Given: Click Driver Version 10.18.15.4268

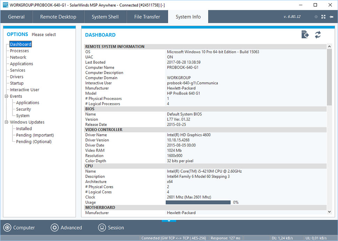Looking at the screenshot, I should [178, 140].
